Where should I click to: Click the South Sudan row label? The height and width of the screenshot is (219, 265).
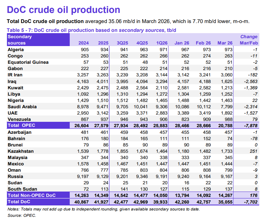click(21, 189)
